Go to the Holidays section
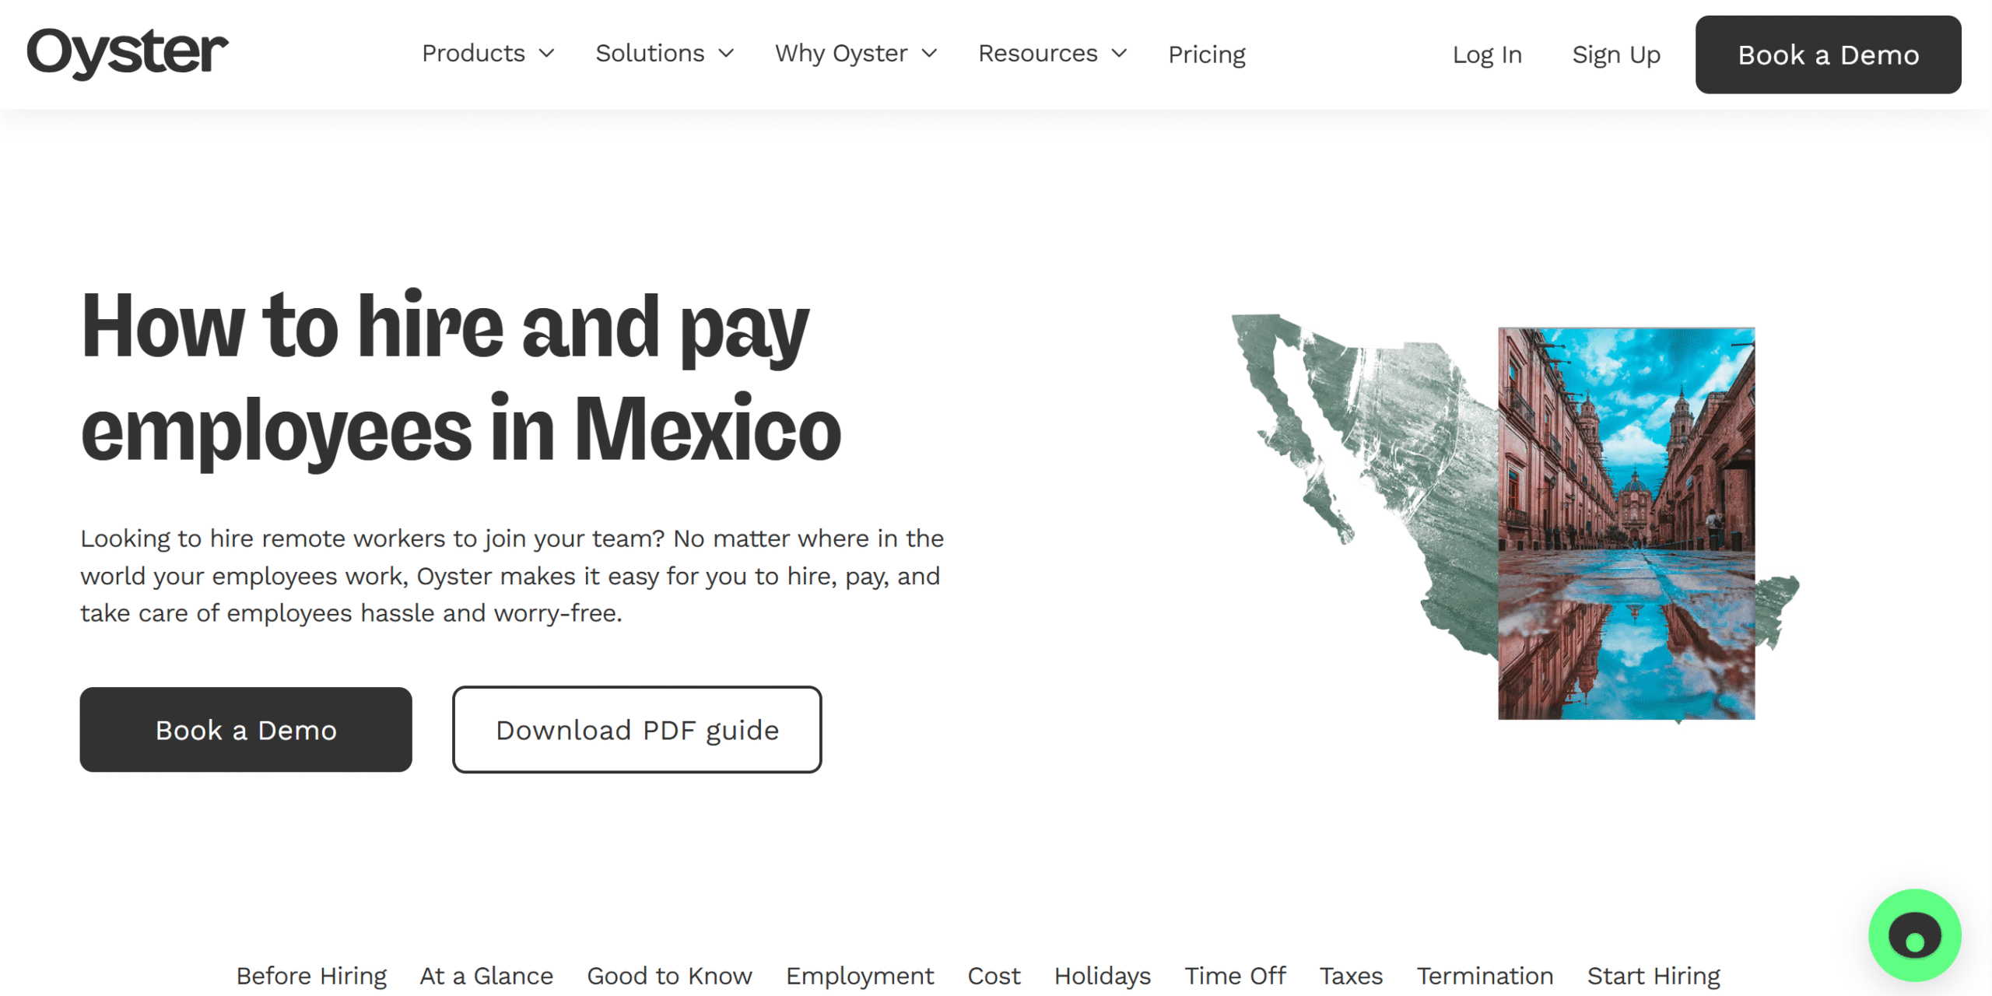 click(1103, 976)
